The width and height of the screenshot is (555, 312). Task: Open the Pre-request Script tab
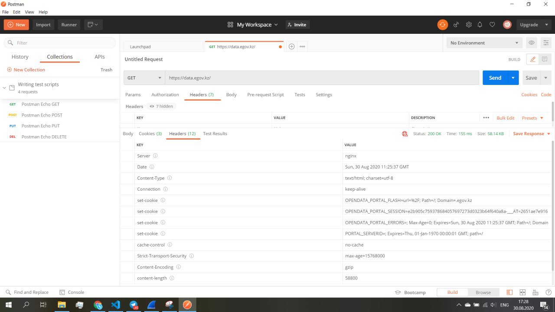265,94
